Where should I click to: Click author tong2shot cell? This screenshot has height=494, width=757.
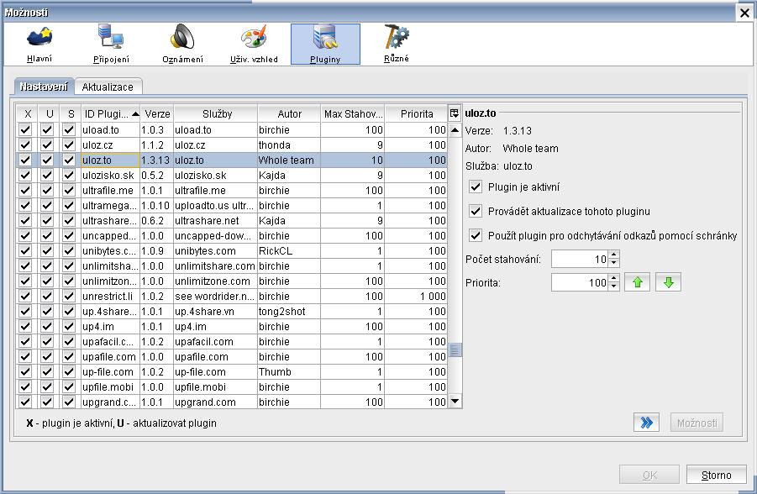click(289, 312)
